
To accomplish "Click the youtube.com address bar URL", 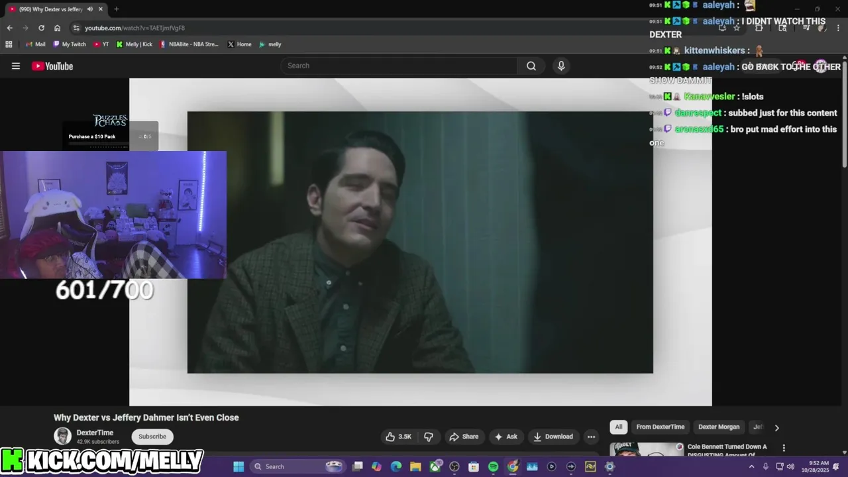I will point(134,28).
